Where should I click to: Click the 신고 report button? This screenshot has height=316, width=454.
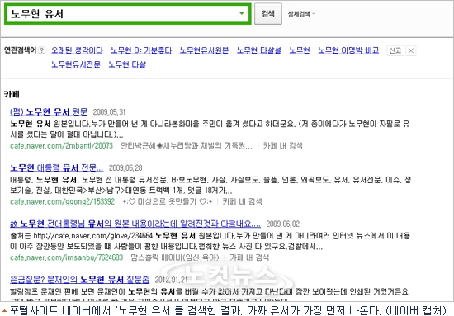point(395,50)
